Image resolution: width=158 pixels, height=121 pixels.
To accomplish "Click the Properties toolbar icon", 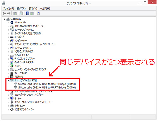I will click(x=21, y=13).
